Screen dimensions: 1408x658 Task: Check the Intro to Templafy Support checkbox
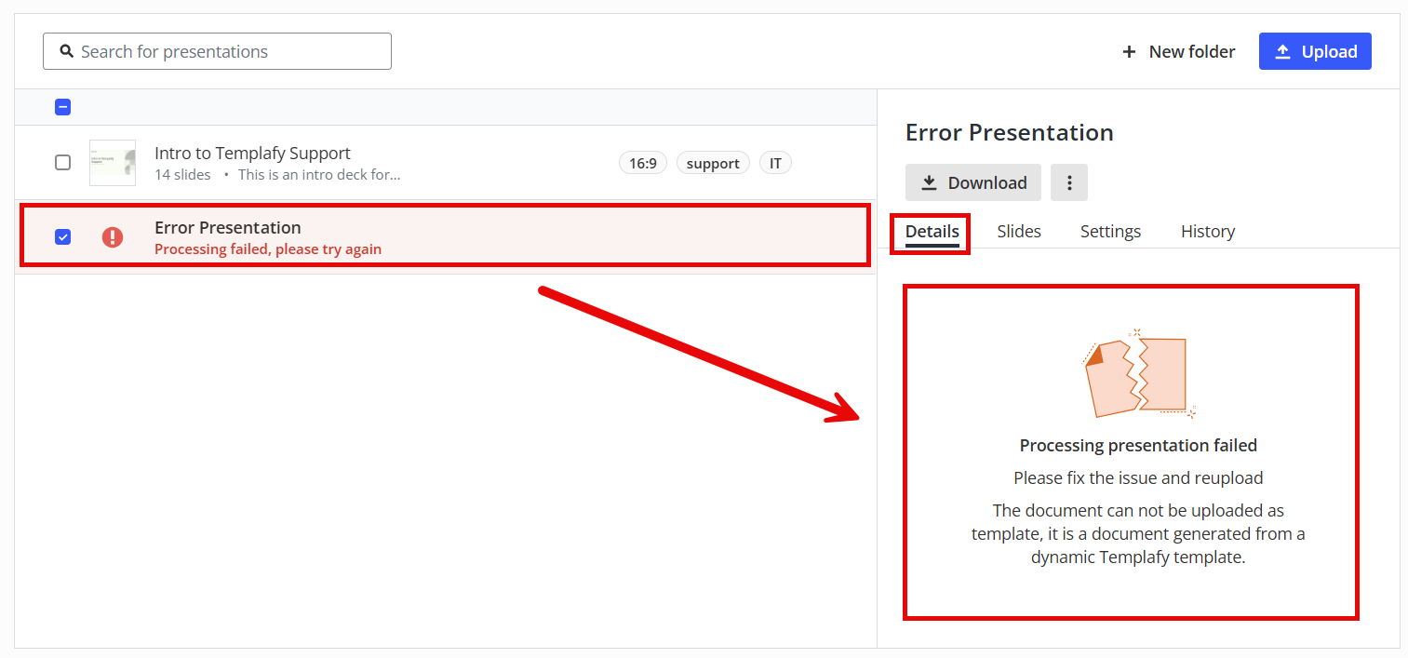62,163
